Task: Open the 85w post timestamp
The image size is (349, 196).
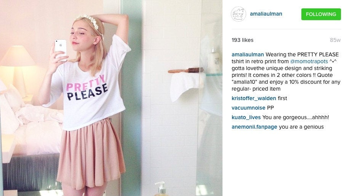Action: pyautogui.click(x=335, y=40)
